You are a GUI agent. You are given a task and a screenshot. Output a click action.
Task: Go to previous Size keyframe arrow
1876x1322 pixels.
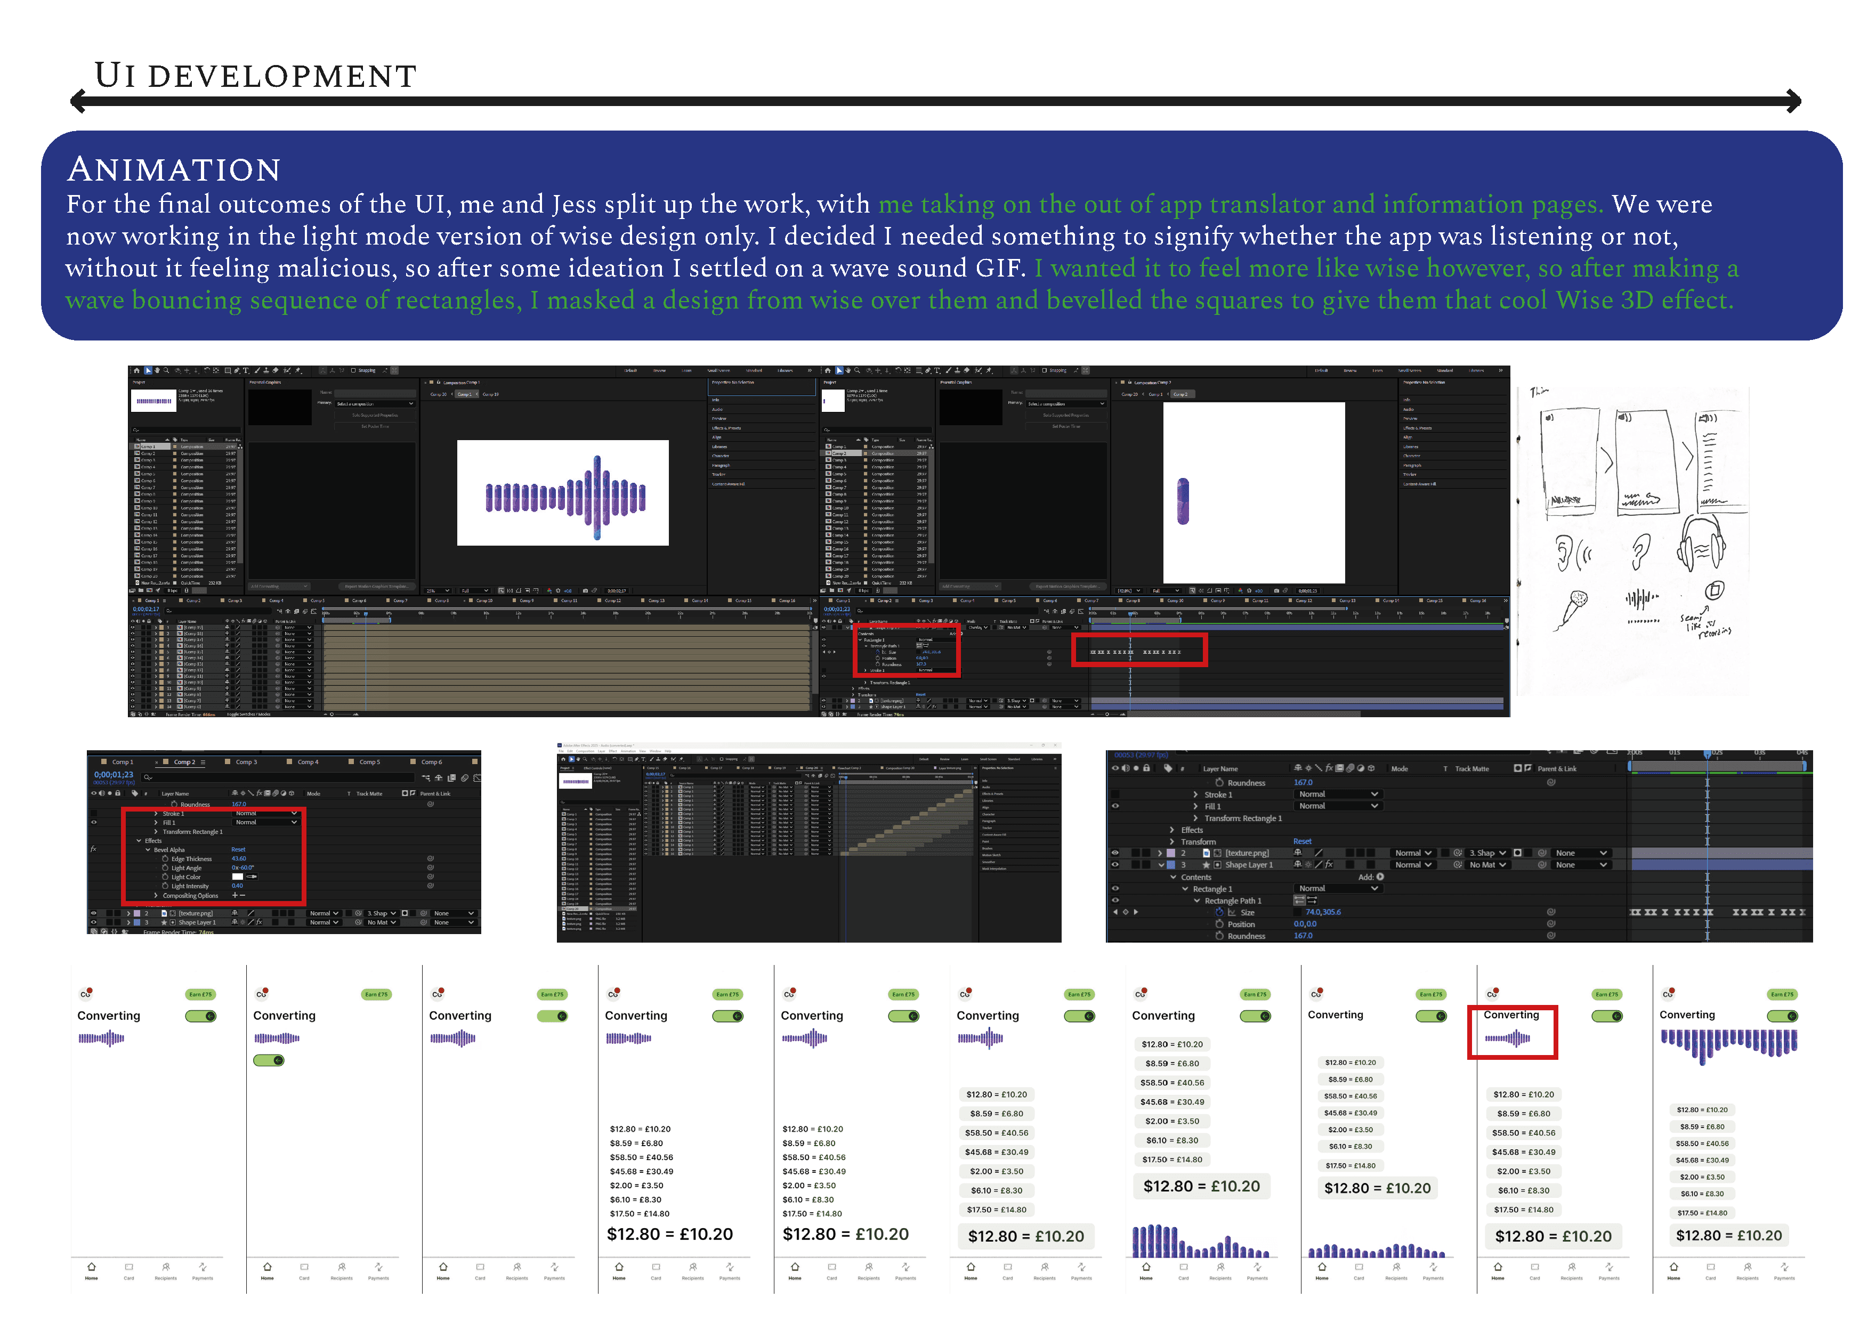(x=1115, y=912)
